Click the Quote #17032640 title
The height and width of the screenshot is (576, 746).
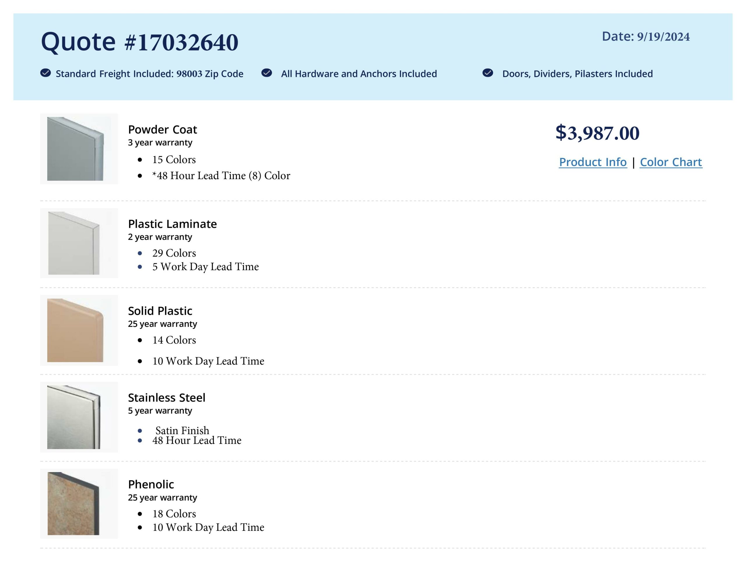point(139,42)
